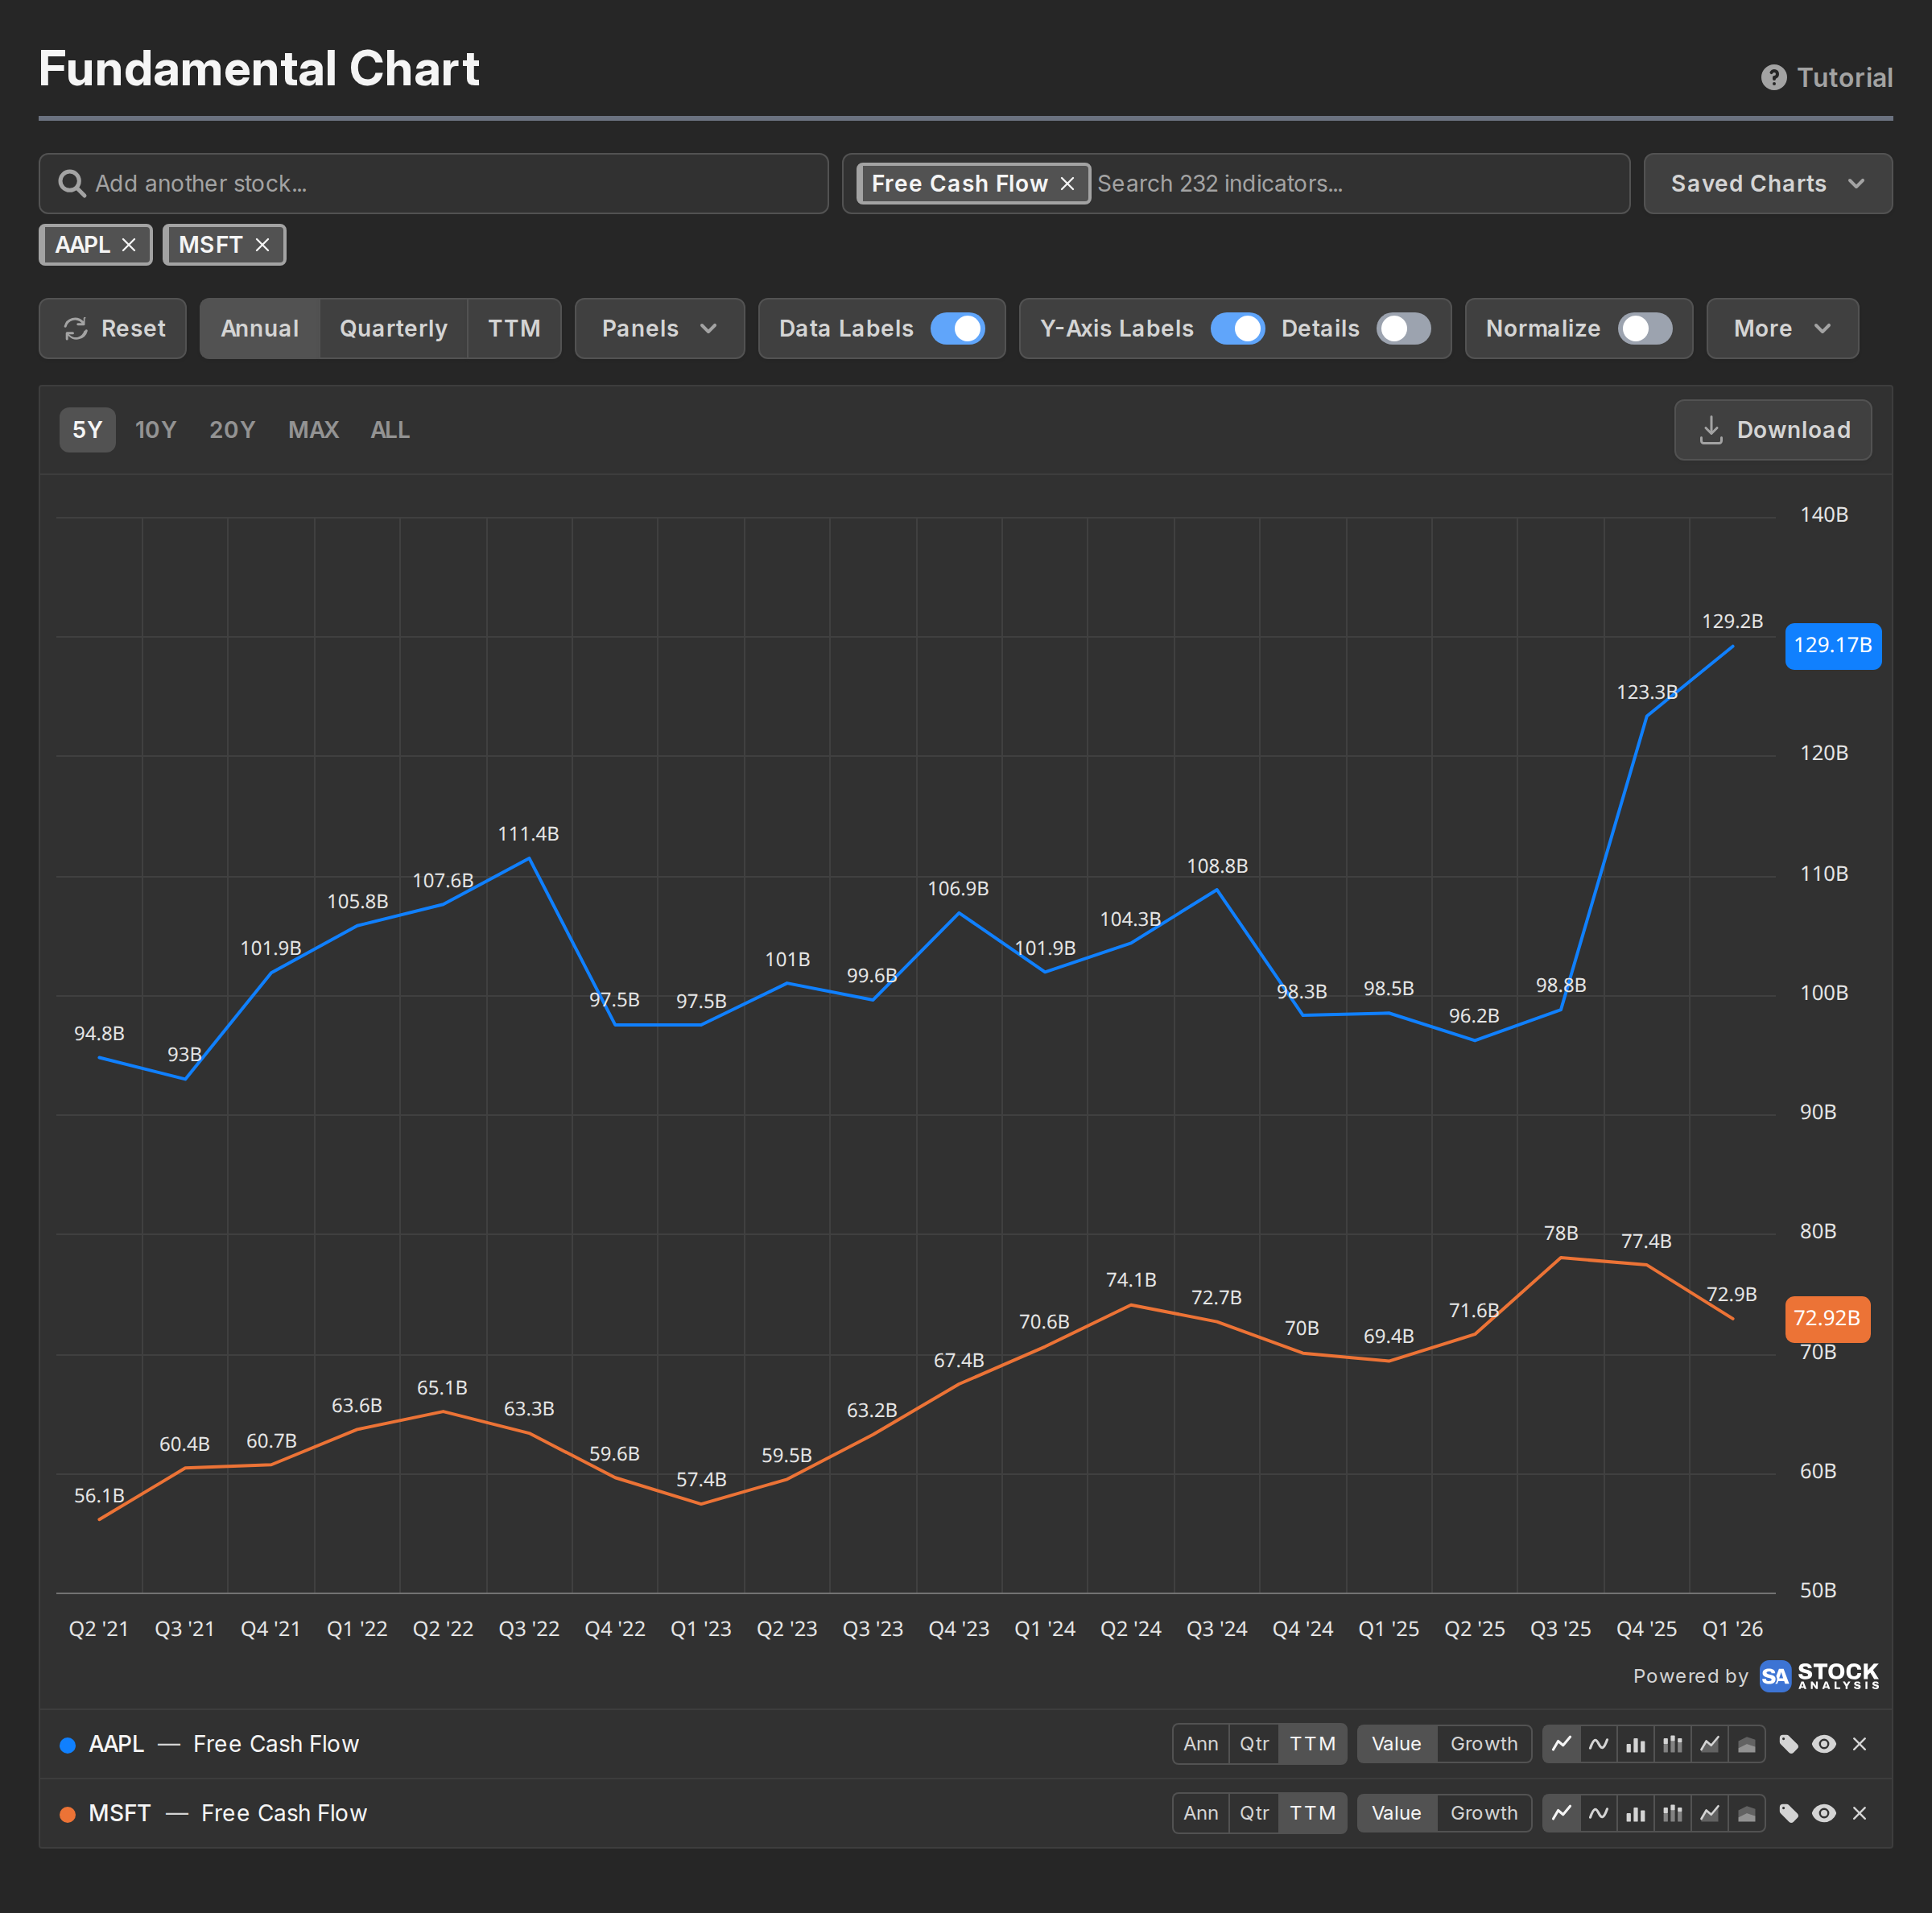Open the More options dropdown
1932x1913 pixels.
1782,329
